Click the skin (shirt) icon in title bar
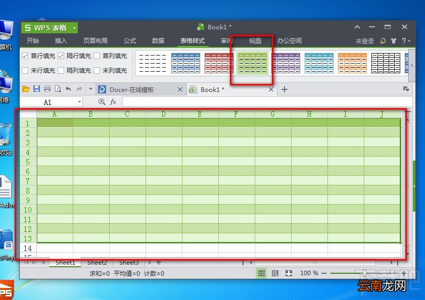This screenshot has width=425, height=300. [394, 41]
